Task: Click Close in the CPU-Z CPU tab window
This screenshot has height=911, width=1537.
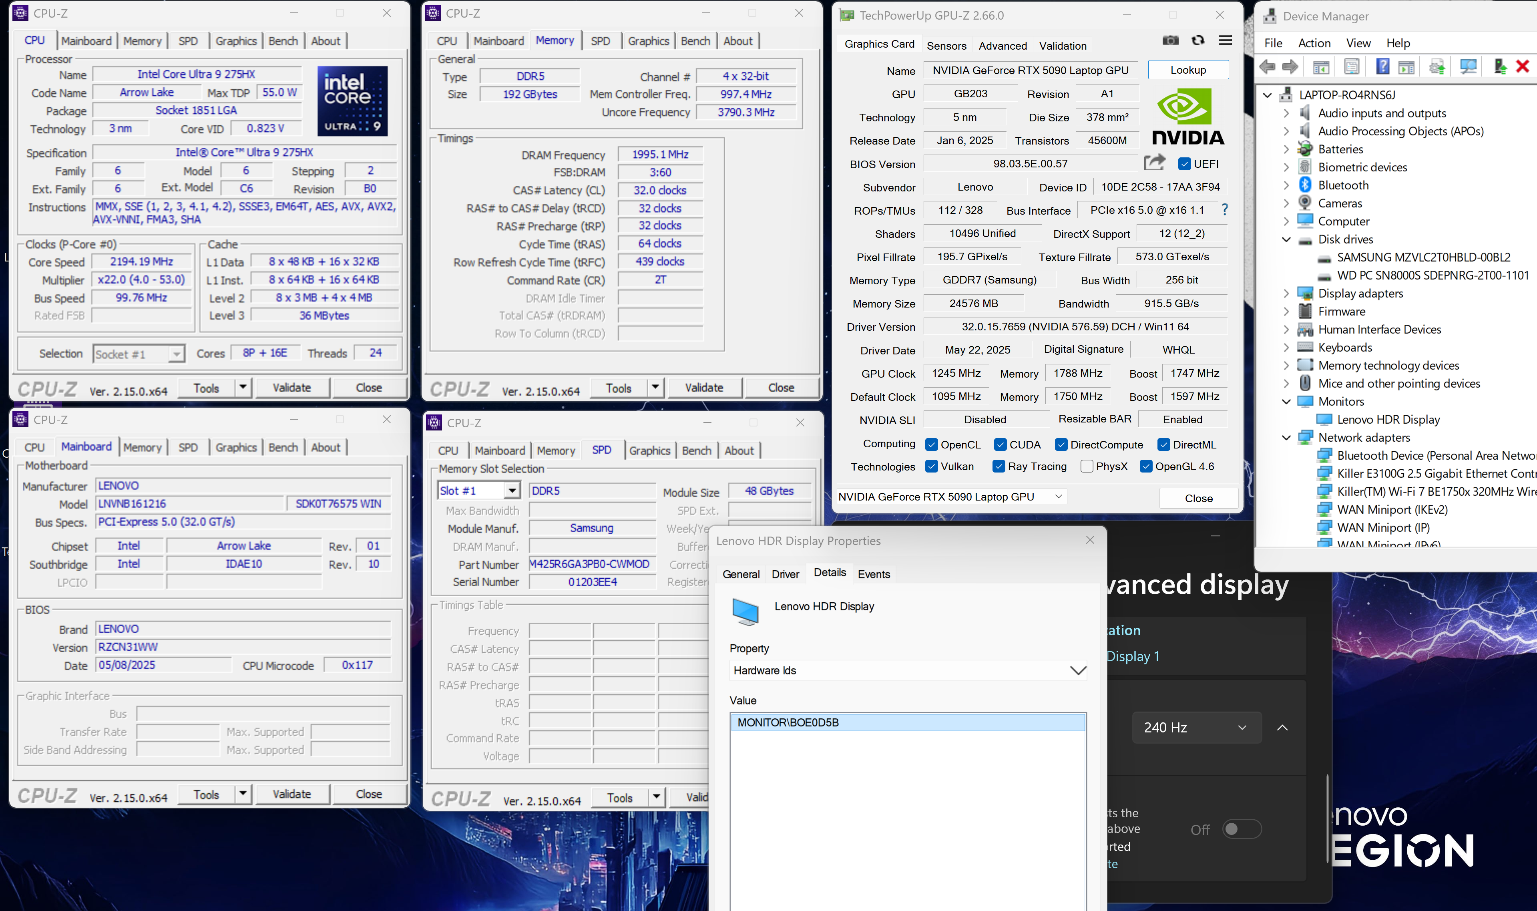Action: [x=369, y=387]
